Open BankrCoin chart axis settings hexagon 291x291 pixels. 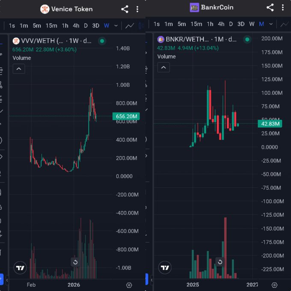coord(274,285)
